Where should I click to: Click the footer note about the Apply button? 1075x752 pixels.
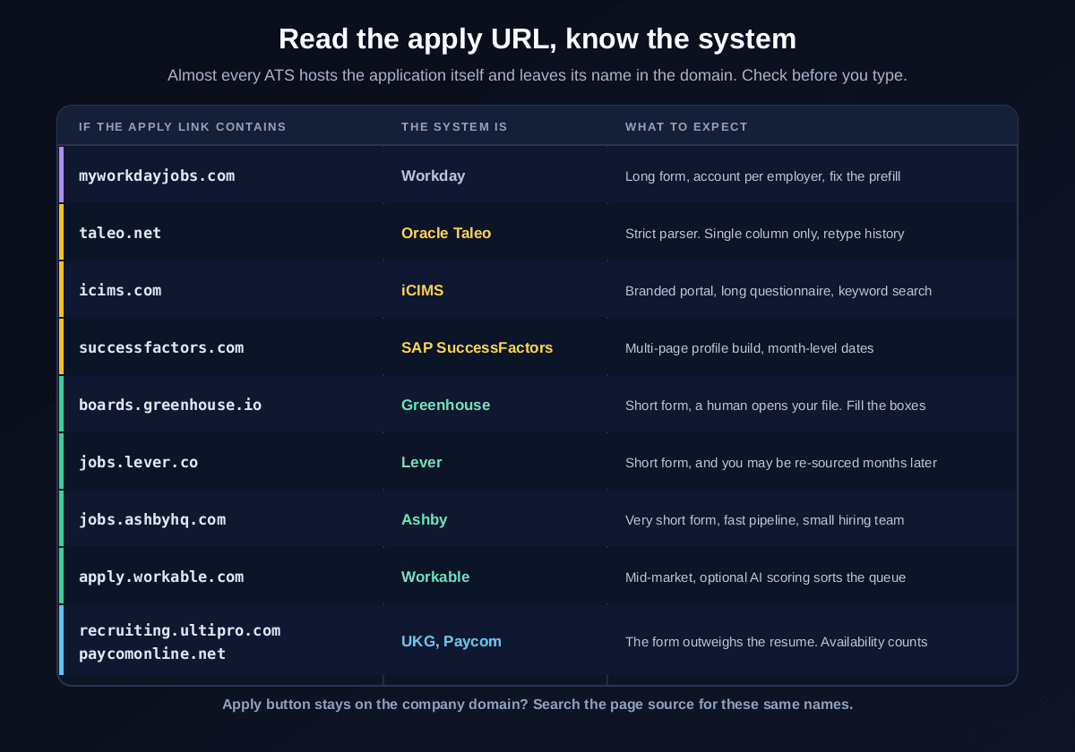[537, 704]
